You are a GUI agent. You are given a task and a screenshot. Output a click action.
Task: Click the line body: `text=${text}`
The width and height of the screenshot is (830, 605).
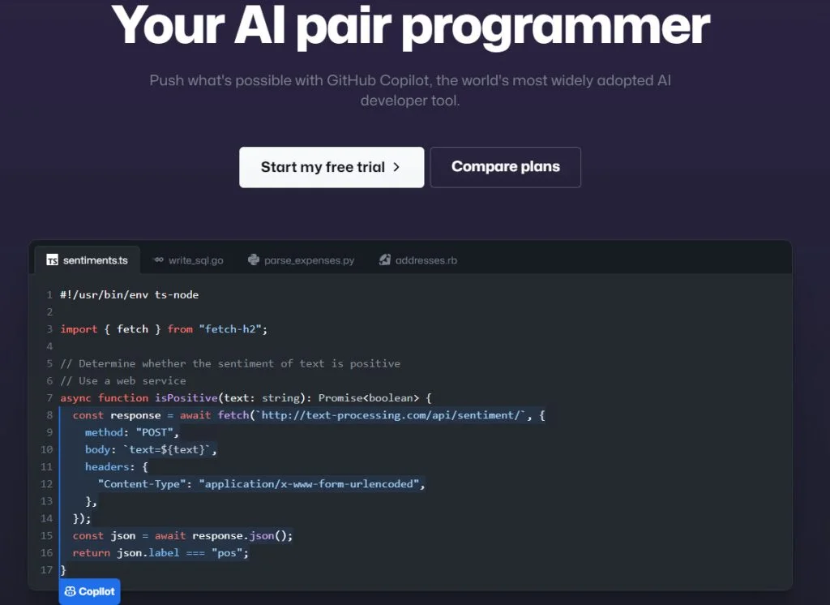151,449
